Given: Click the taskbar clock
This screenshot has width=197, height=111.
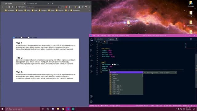Looking at the screenshot, I should (188, 109).
